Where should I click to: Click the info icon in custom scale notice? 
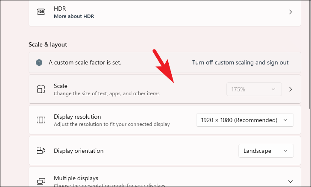click(39, 62)
